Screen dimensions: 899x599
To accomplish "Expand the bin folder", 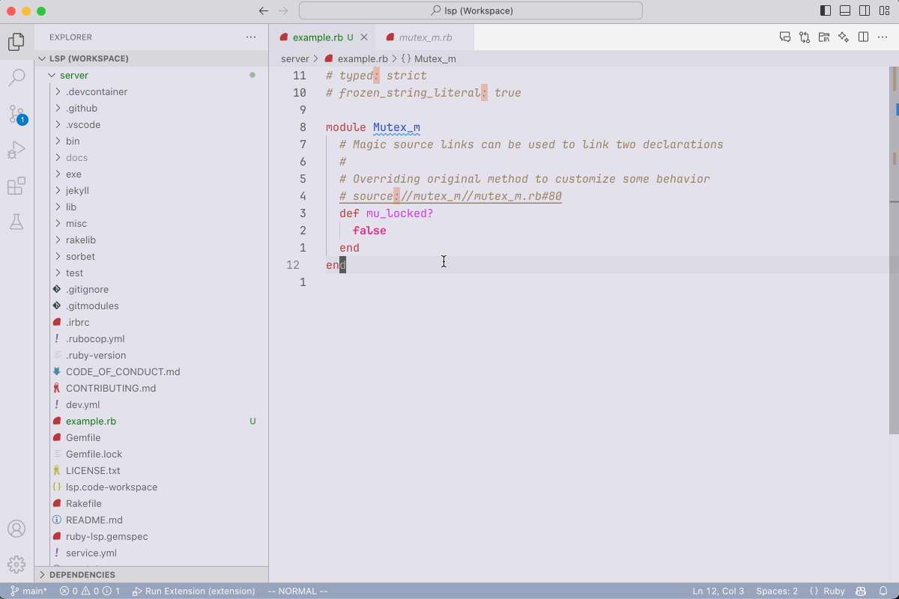I will point(151,141).
